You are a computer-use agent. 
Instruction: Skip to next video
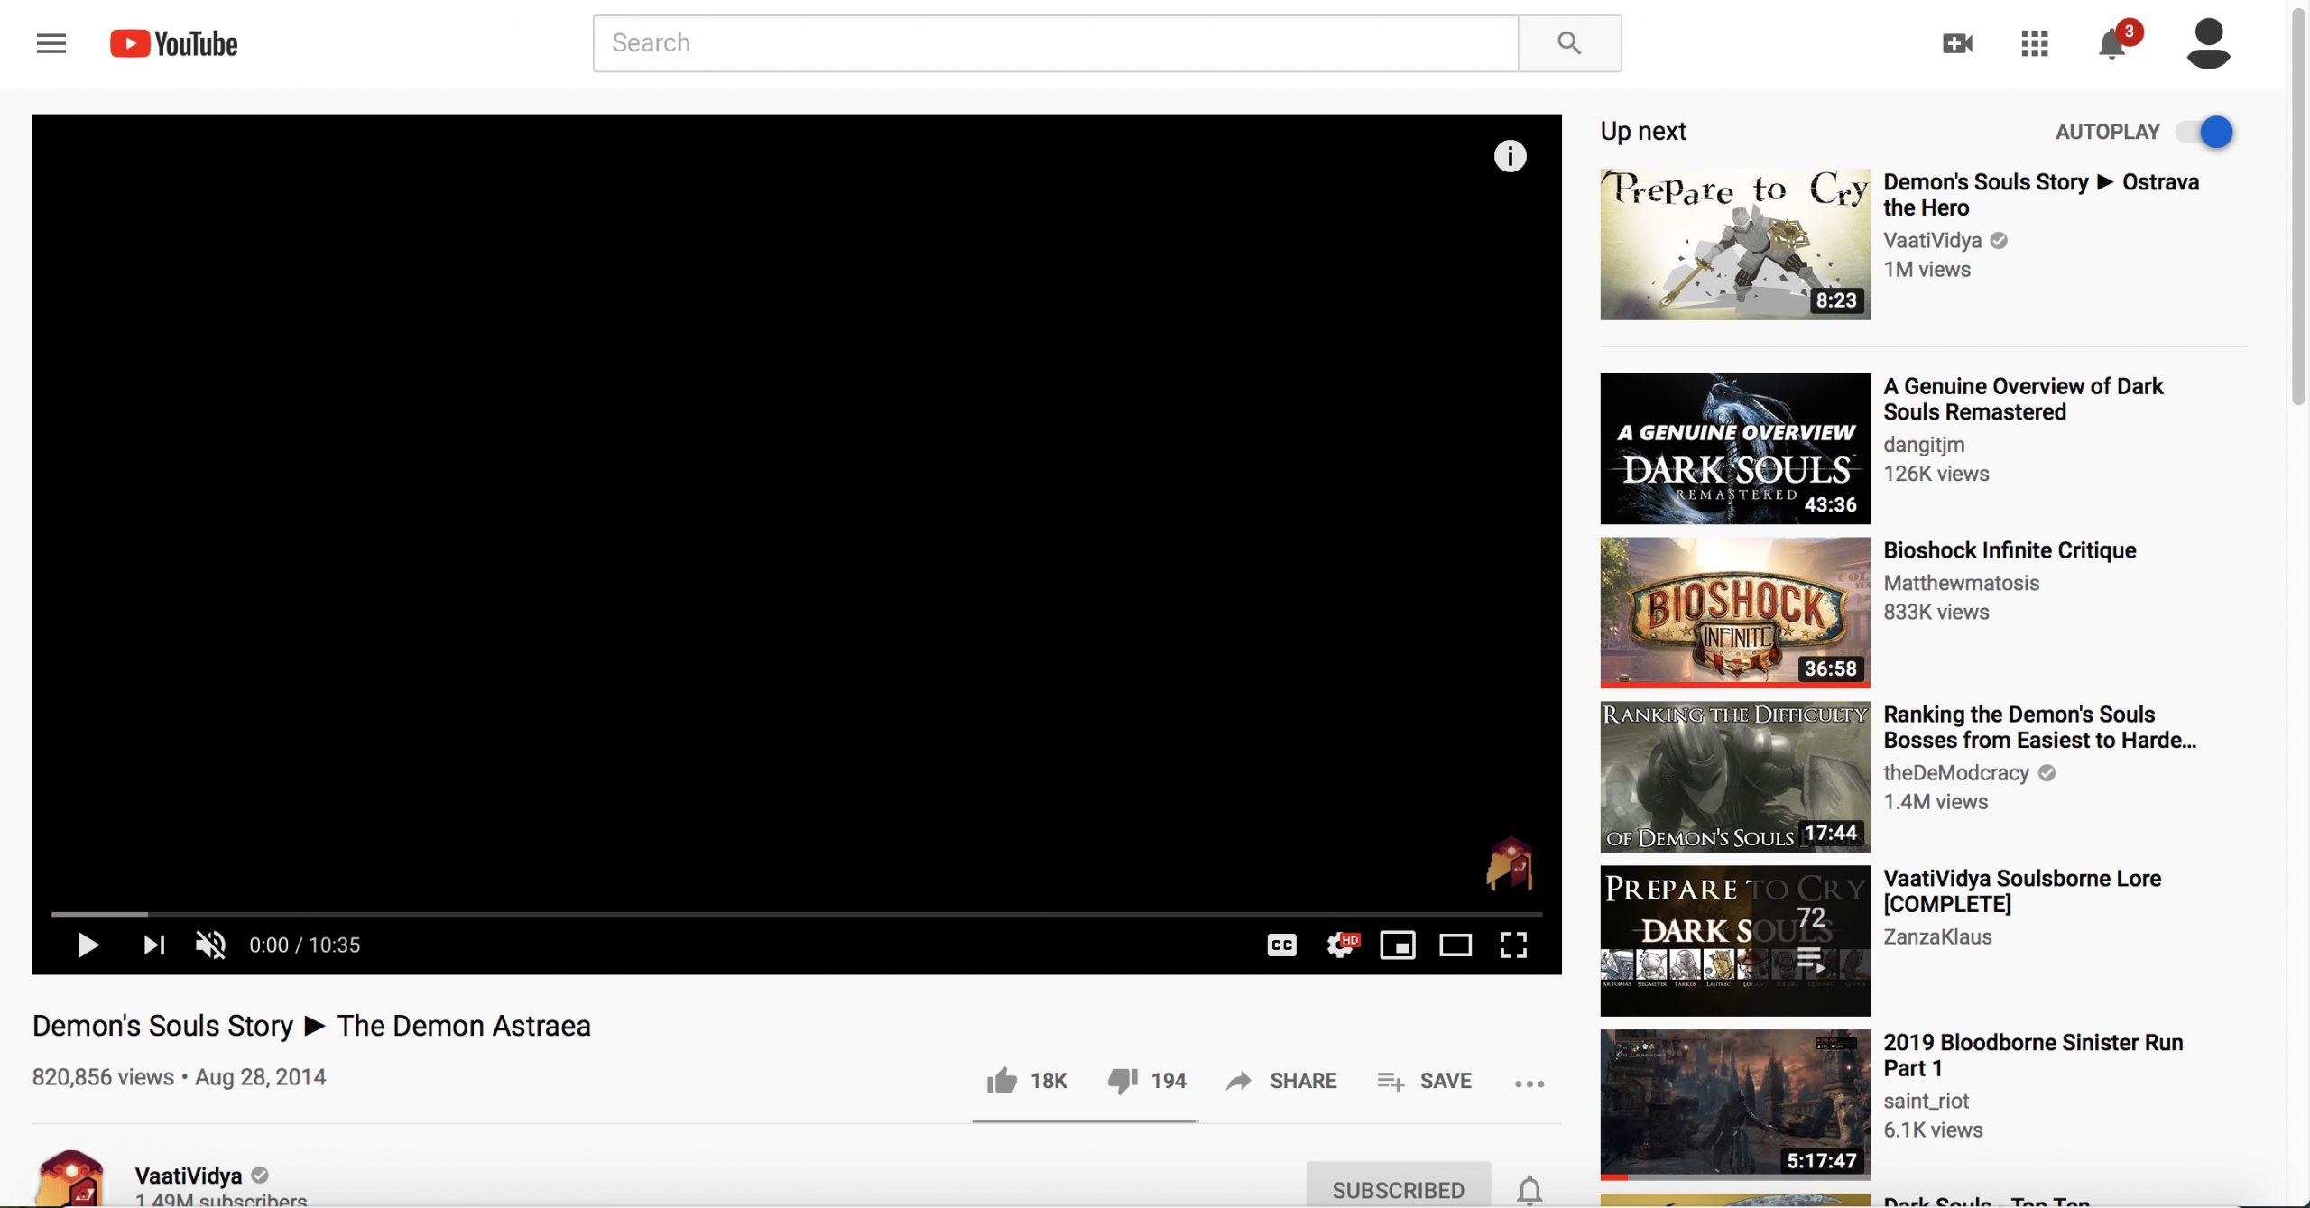(x=154, y=945)
